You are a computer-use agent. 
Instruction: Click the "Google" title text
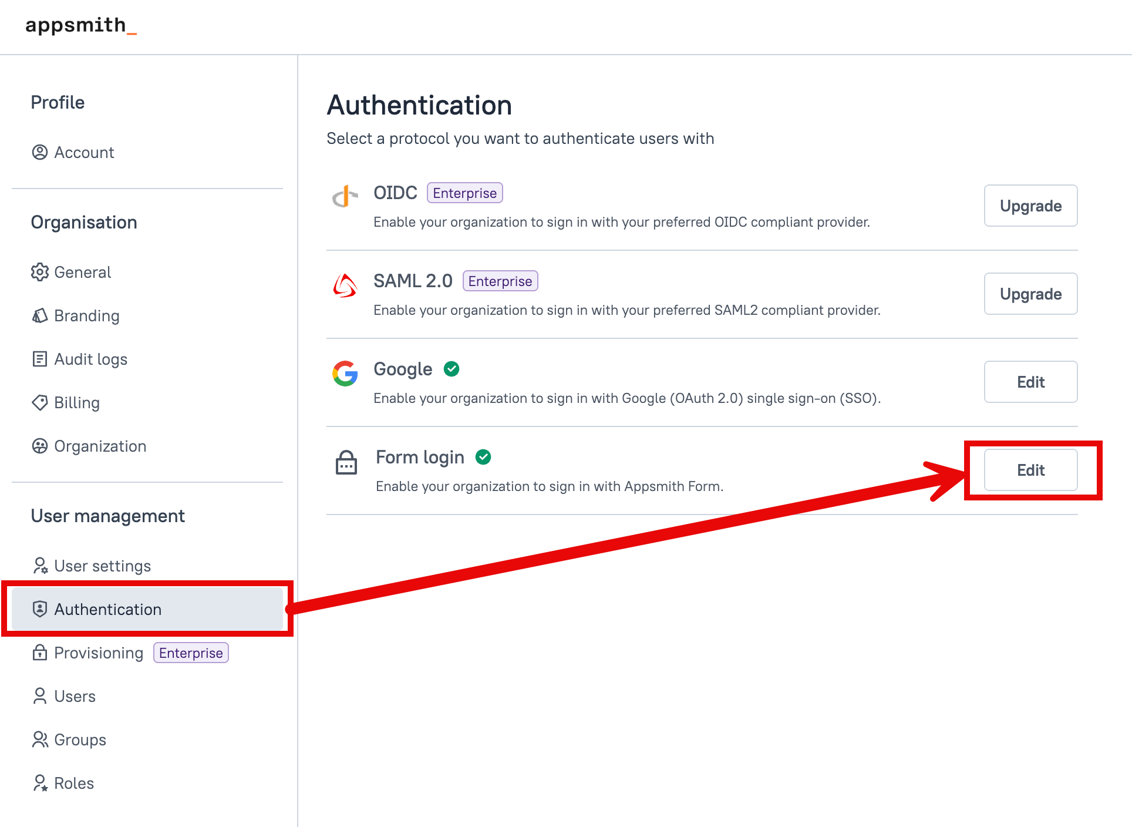coord(403,369)
